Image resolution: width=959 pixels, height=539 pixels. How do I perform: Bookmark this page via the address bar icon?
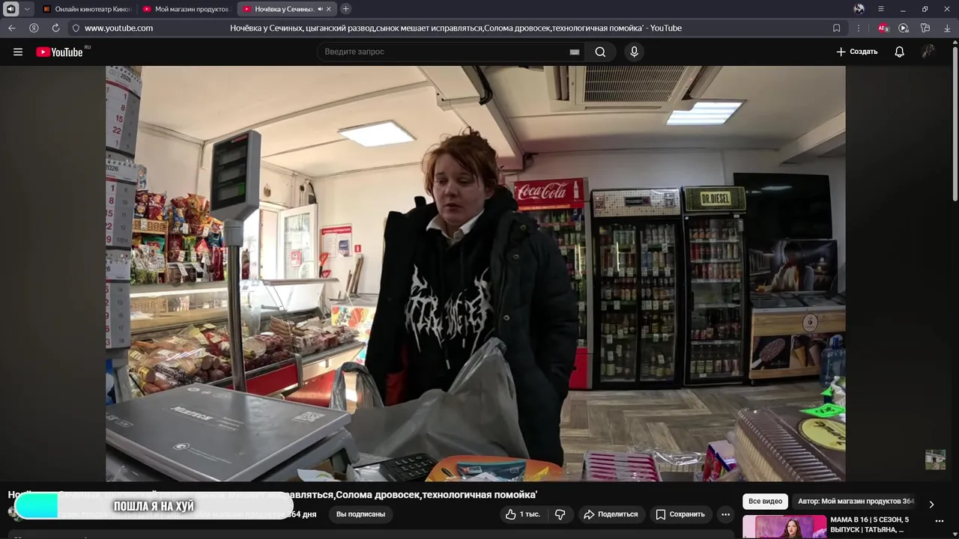tap(837, 28)
